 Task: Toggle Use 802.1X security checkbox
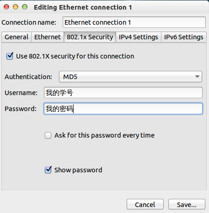(x=10, y=56)
